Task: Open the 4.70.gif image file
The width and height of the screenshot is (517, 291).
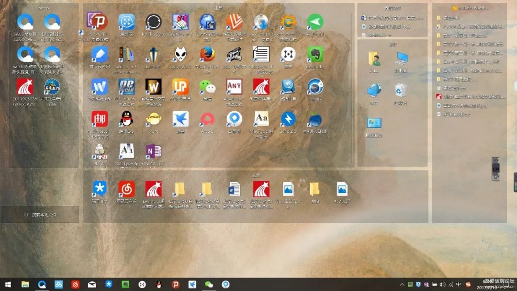Action: 342,189
